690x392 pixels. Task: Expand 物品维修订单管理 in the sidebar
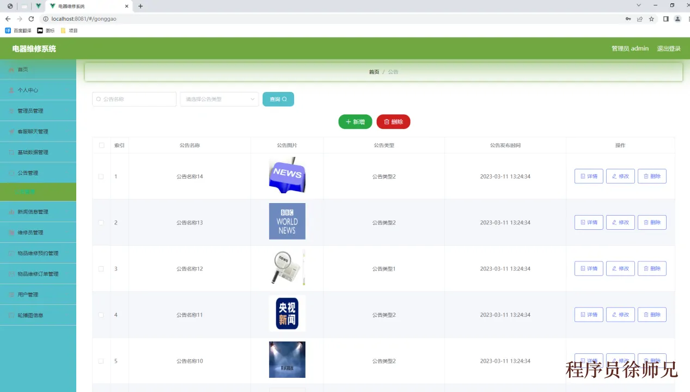38,274
